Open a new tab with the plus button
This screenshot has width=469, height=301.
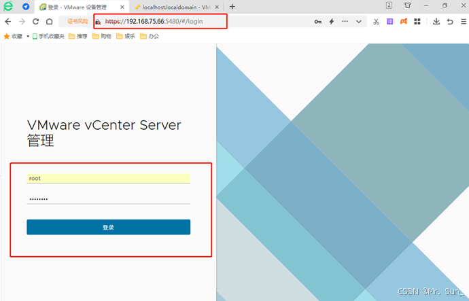pyautogui.click(x=232, y=7)
